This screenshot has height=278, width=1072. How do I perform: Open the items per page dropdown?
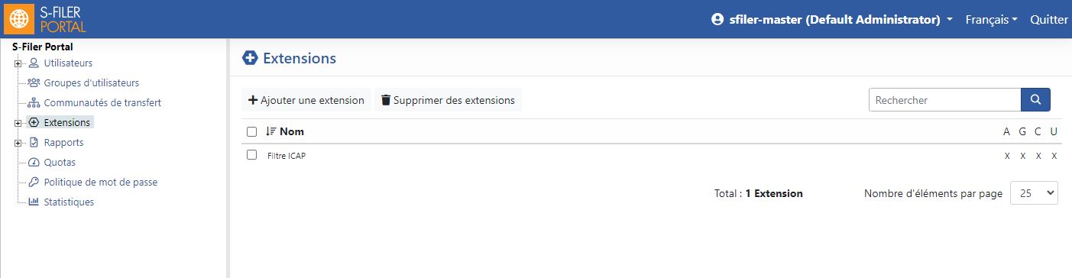coord(1034,193)
